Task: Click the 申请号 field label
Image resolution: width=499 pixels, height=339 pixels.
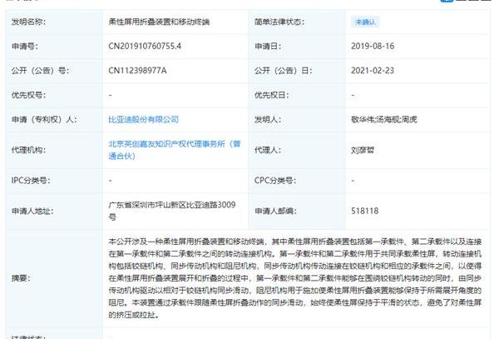Action: tap(25, 46)
